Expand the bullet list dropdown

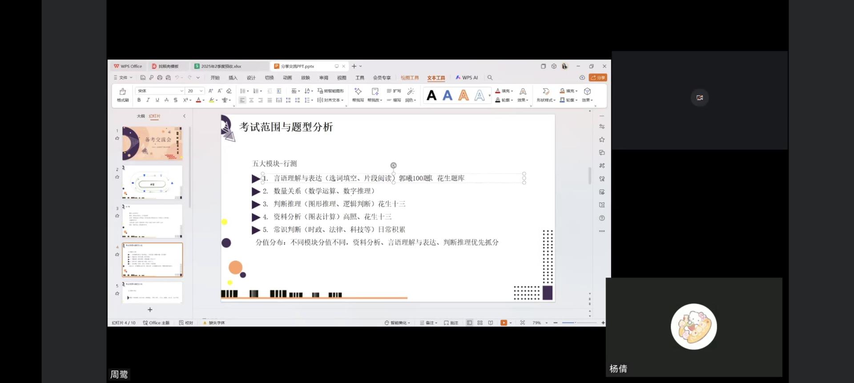tap(248, 91)
